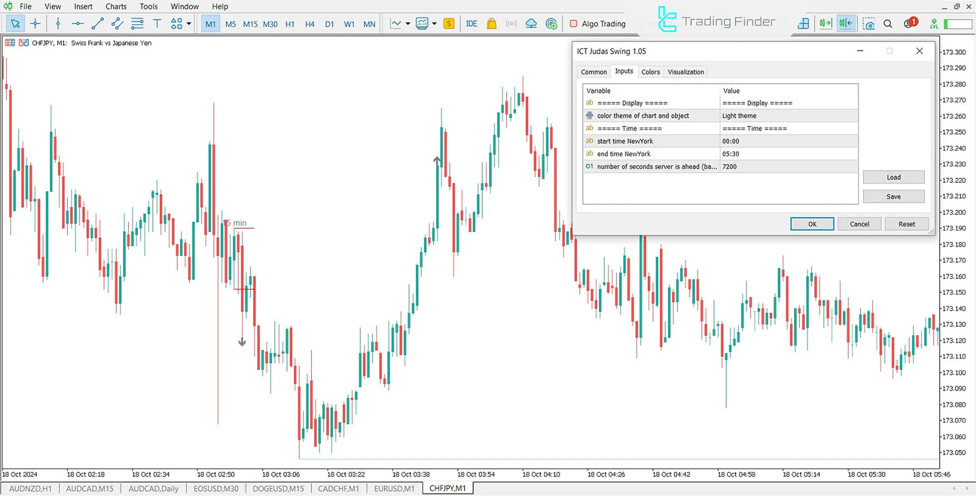The height and width of the screenshot is (496, 976).
Task: Open MetaEditor with the IDE icon
Action: click(471, 23)
